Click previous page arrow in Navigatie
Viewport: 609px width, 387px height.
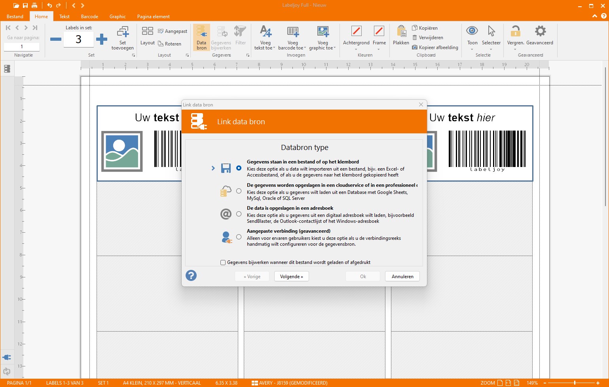pyautogui.click(x=17, y=28)
